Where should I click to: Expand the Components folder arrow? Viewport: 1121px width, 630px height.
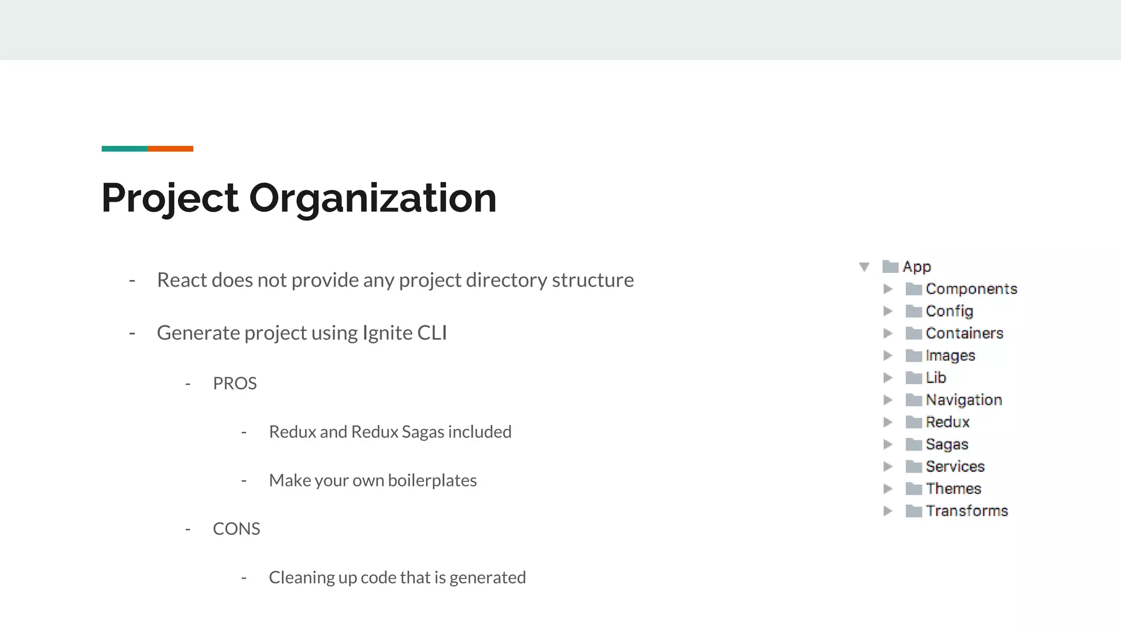click(x=888, y=289)
